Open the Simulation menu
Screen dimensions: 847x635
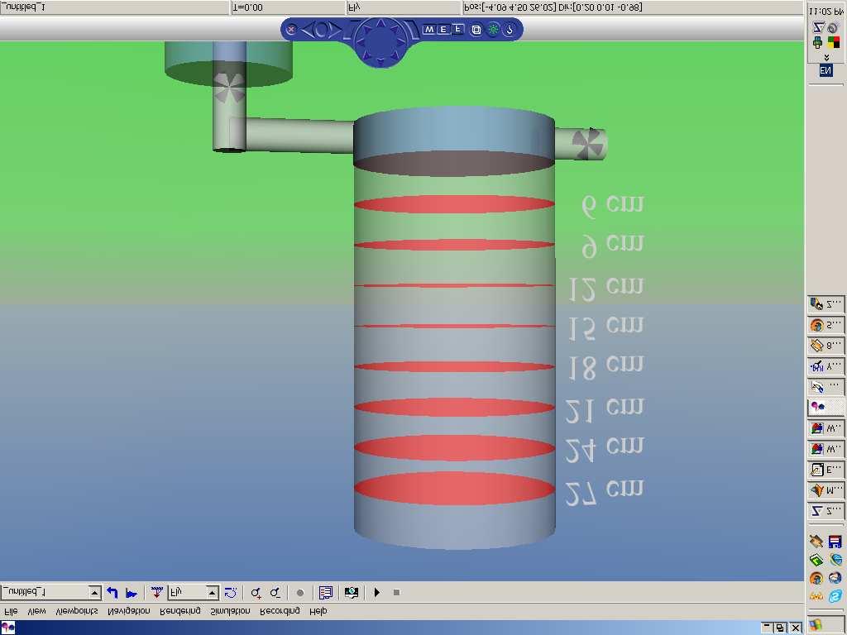230,611
